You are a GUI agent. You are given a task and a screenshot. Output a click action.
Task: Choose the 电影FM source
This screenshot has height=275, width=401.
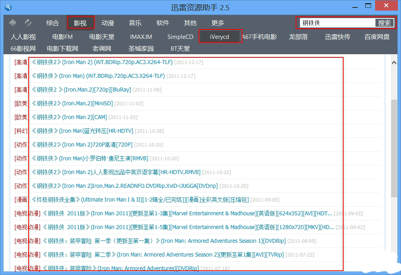click(x=63, y=37)
